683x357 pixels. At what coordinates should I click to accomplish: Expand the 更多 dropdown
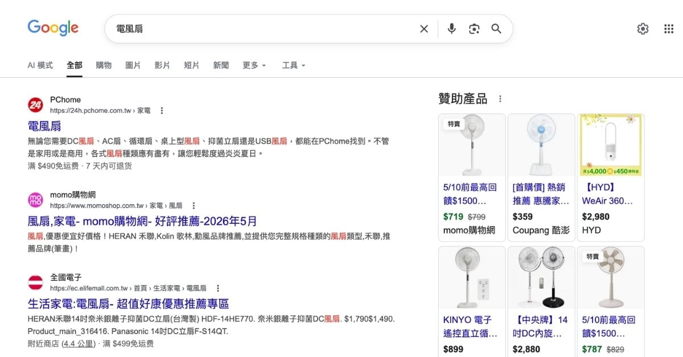pos(254,65)
